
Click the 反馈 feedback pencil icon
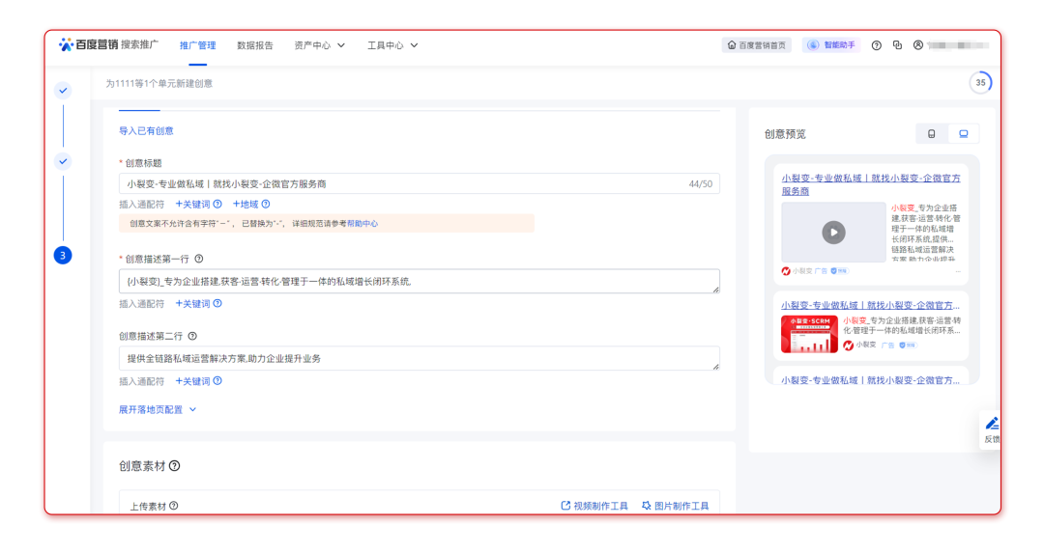(992, 425)
